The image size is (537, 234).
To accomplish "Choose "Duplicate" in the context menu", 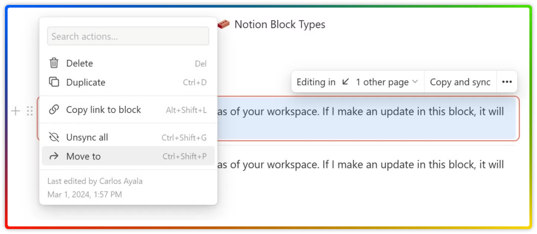I will (86, 82).
